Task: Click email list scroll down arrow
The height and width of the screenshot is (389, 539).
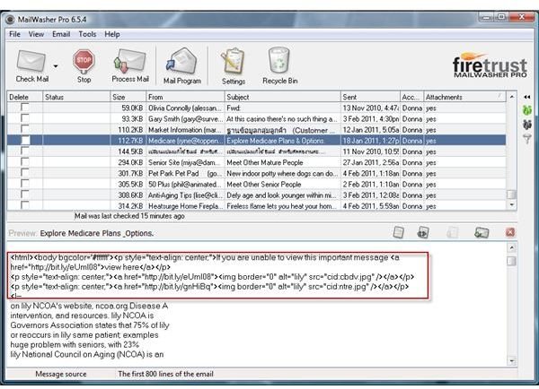Action: click(x=511, y=204)
